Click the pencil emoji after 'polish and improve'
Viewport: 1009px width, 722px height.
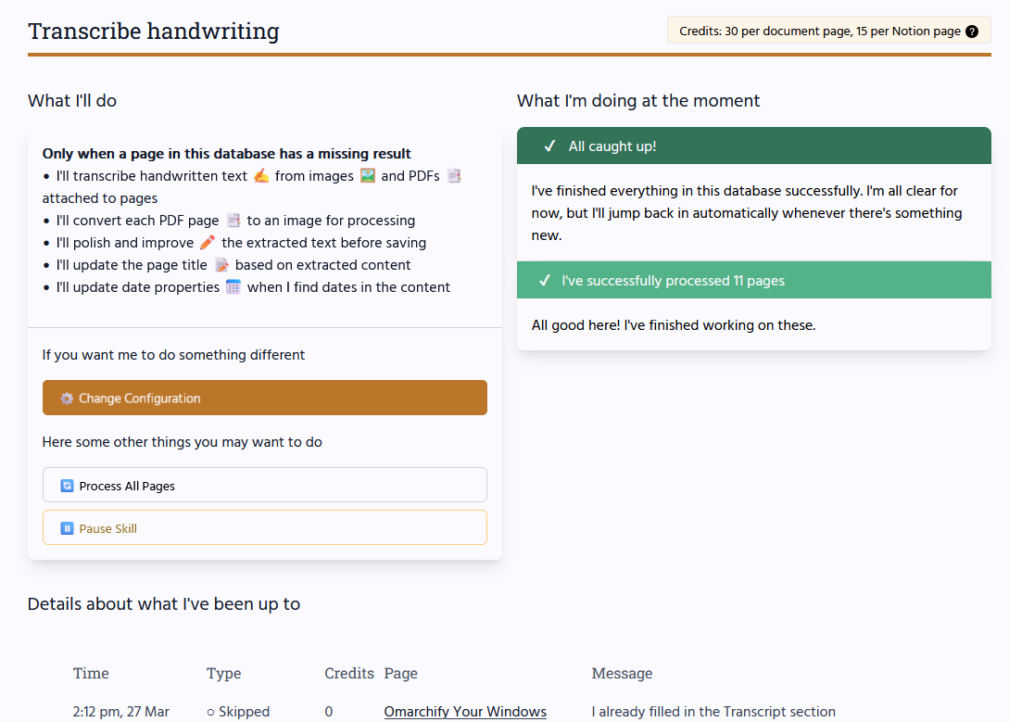click(x=208, y=243)
